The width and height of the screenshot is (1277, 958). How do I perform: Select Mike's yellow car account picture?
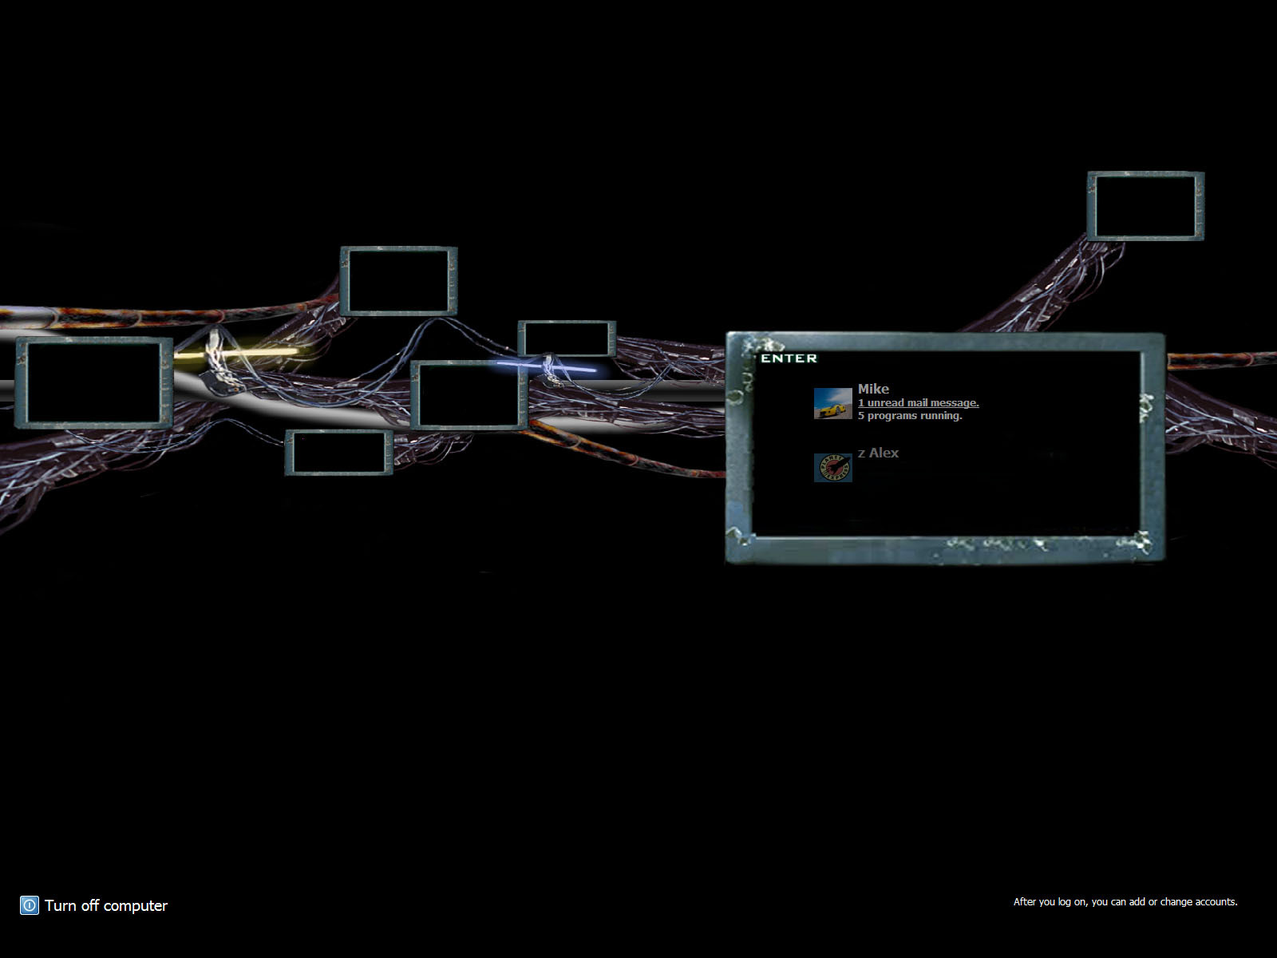point(833,403)
